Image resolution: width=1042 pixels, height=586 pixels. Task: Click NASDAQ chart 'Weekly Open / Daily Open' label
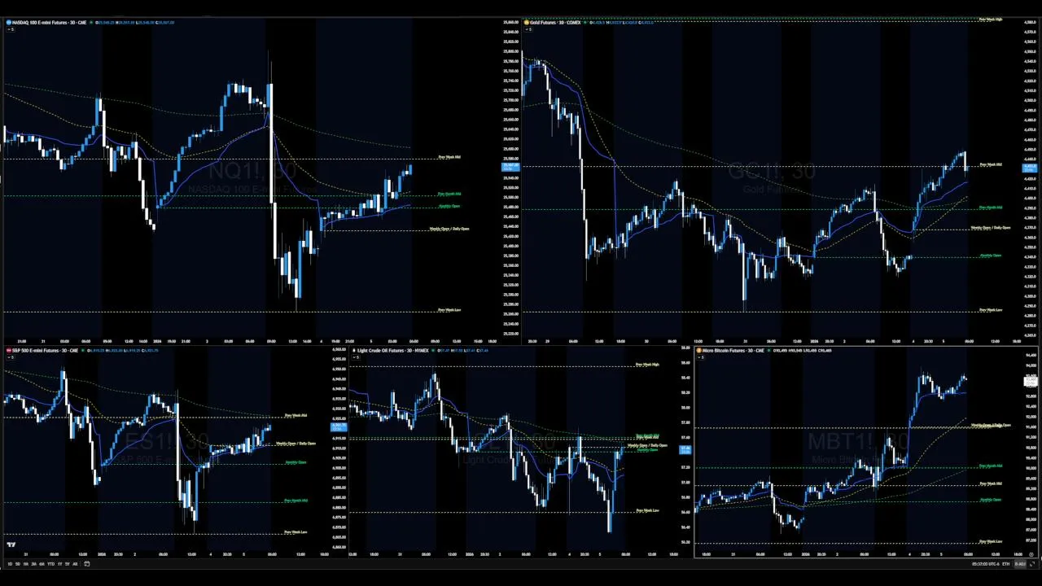[x=449, y=229]
